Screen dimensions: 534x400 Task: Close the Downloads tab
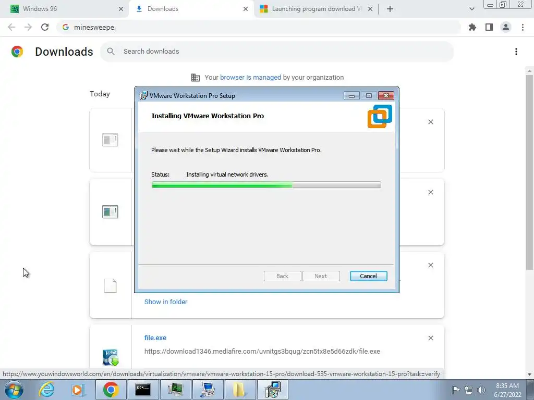pos(246,9)
